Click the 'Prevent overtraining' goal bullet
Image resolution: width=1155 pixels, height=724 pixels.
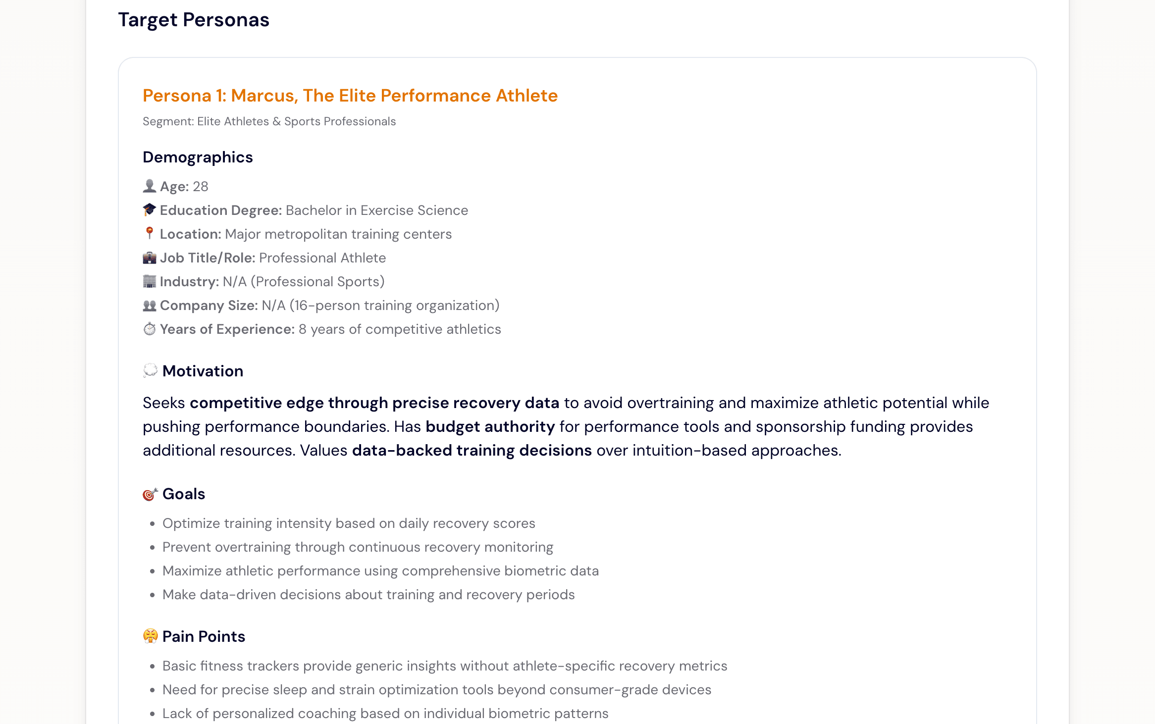pyautogui.click(x=357, y=547)
